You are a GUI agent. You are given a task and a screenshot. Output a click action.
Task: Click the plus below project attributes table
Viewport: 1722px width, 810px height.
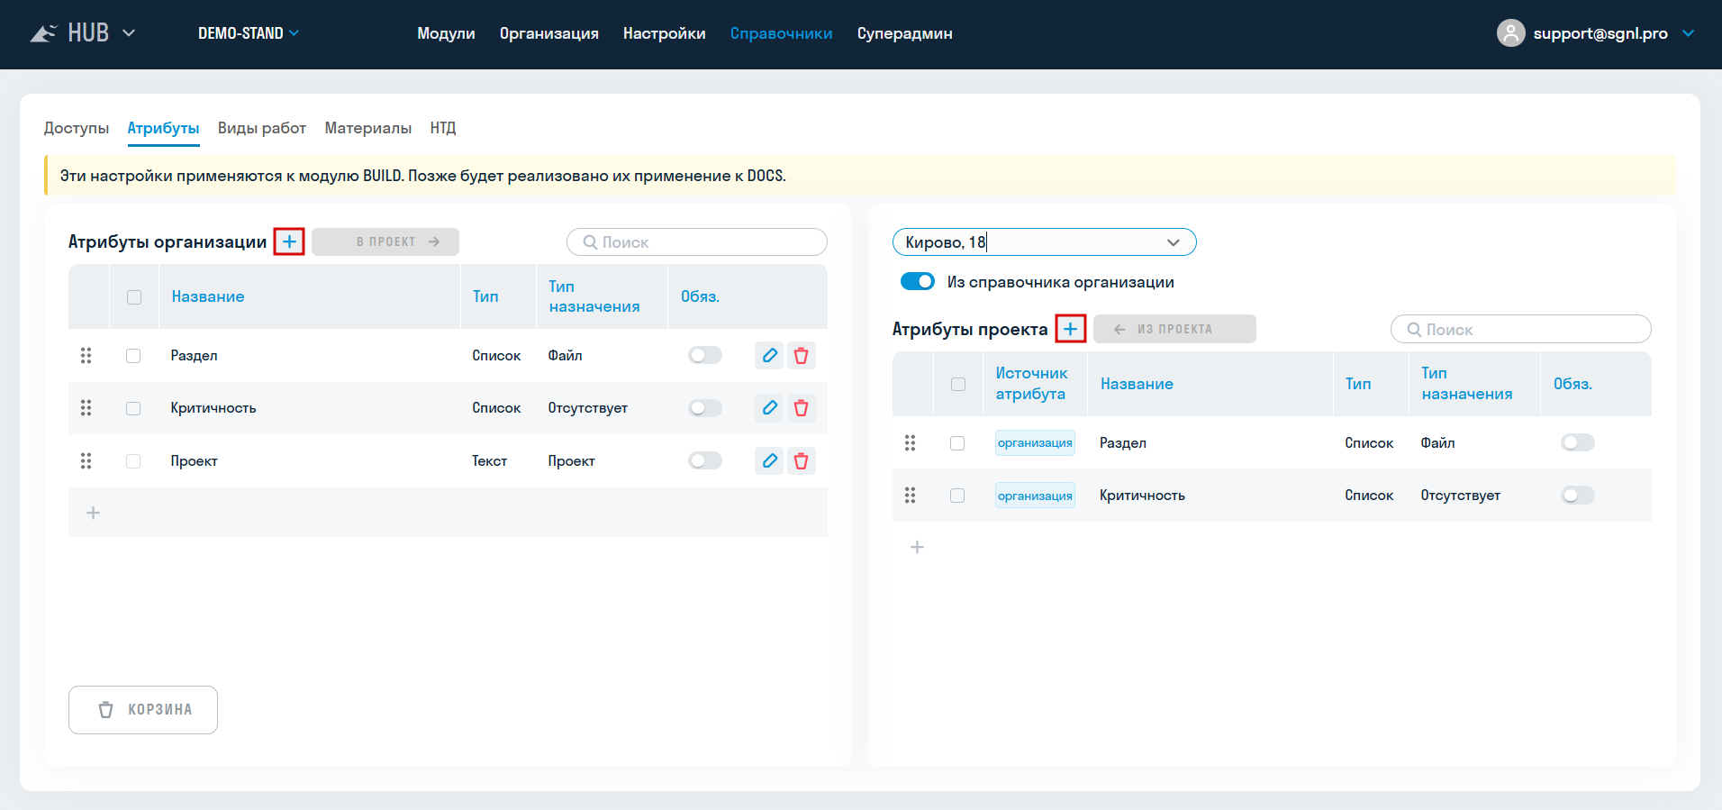click(x=917, y=547)
